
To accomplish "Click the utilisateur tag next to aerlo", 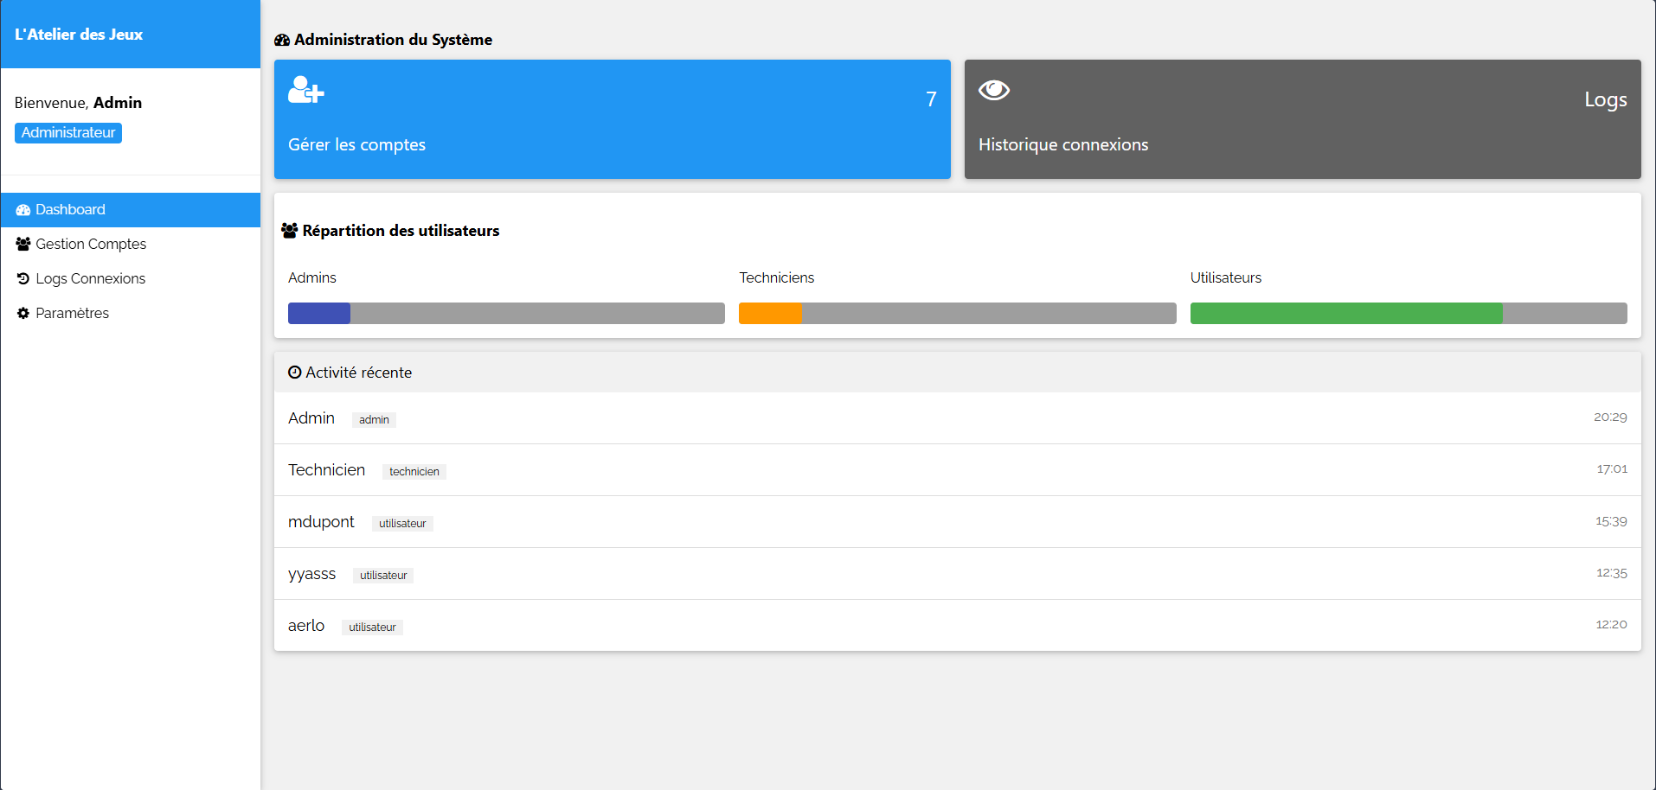I will click(x=373, y=628).
